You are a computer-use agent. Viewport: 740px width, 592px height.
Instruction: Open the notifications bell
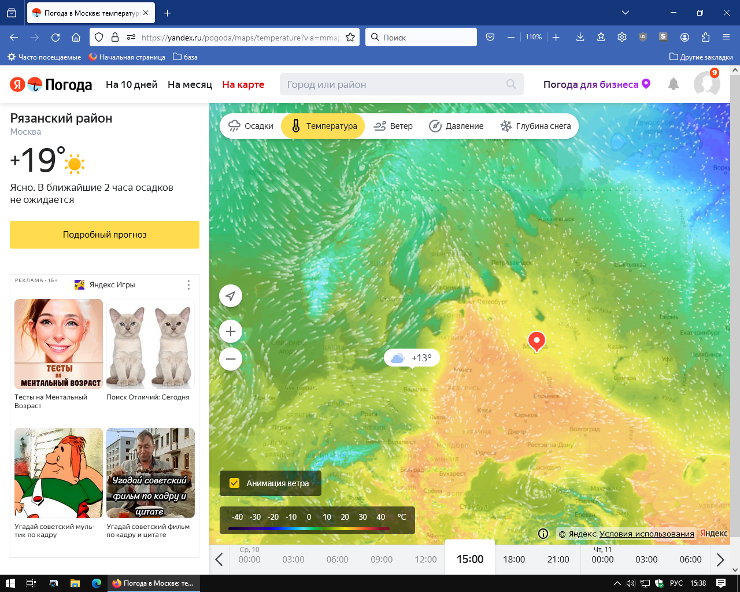pos(673,84)
